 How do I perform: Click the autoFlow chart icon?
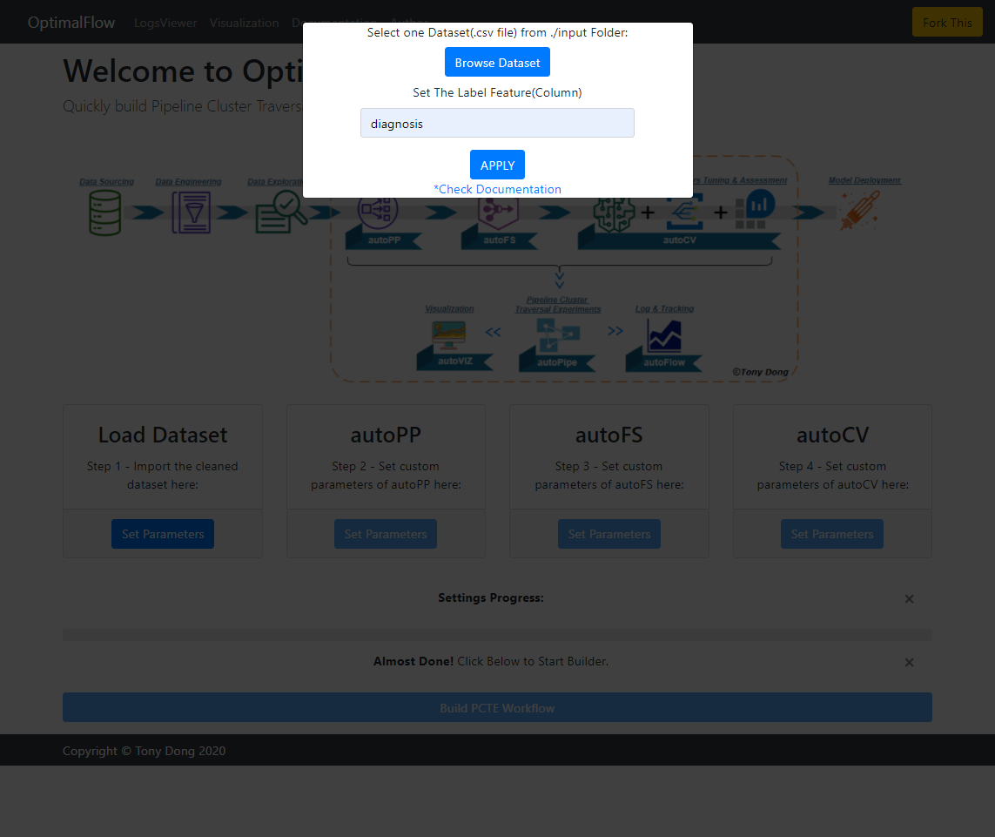pos(663,335)
